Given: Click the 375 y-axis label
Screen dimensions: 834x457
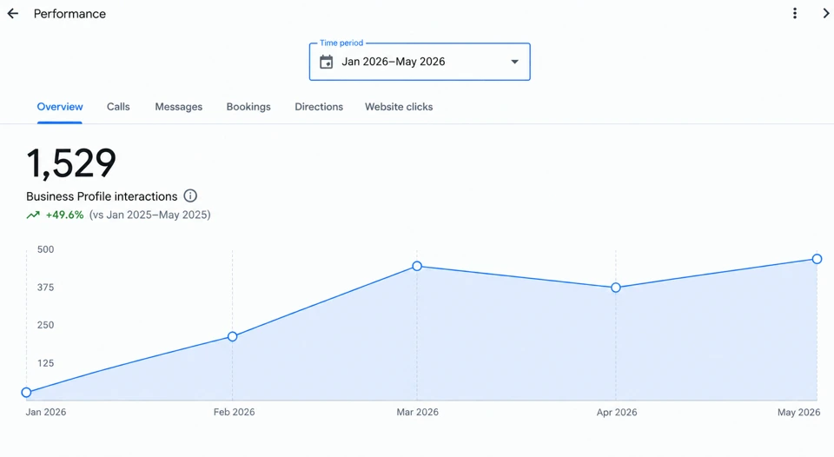Looking at the screenshot, I should (46, 288).
